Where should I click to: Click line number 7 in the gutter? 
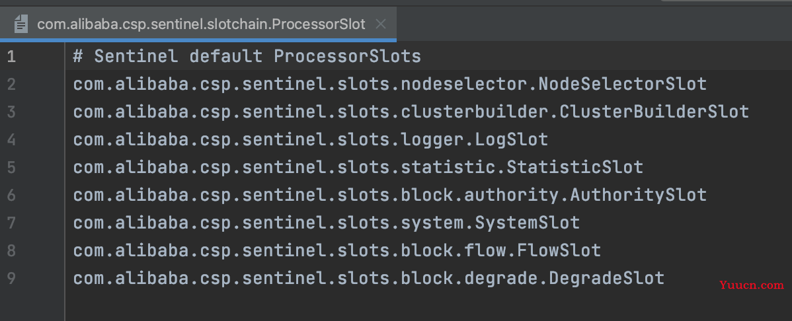(x=11, y=223)
